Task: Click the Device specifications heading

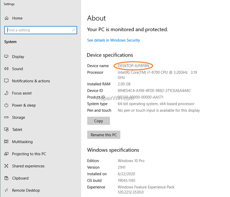Action: pyautogui.click(x=110, y=55)
